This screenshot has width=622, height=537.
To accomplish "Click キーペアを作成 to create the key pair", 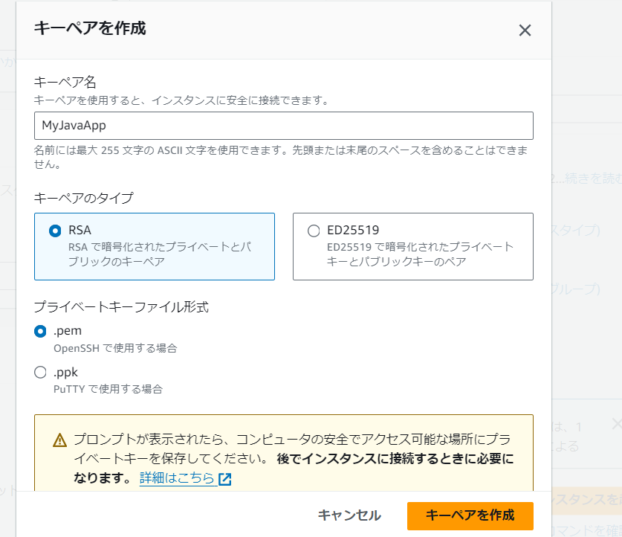I will [x=470, y=515].
